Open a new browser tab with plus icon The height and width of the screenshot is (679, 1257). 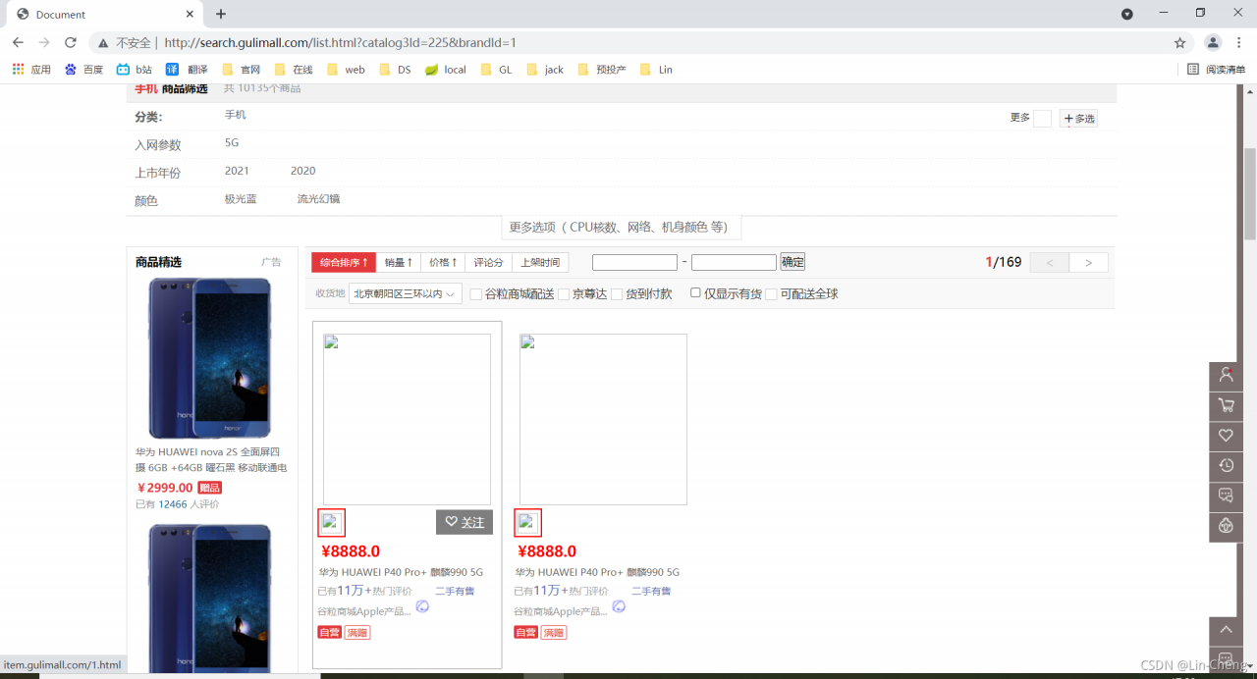click(x=221, y=14)
